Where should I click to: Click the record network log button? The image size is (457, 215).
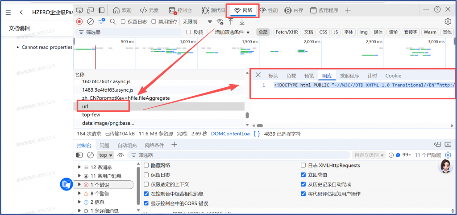(79, 21)
